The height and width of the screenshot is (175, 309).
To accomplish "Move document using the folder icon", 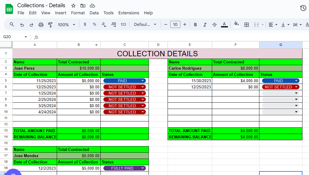I will tap(83, 6).
